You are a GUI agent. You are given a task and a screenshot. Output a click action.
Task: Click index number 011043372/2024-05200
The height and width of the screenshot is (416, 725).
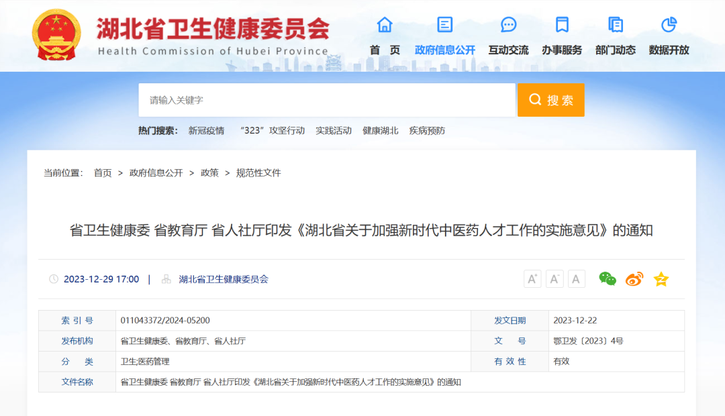[x=165, y=320]
